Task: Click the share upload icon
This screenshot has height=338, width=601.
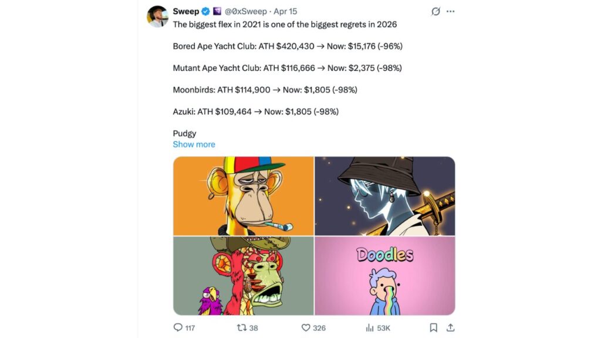Action: [451, 327]
